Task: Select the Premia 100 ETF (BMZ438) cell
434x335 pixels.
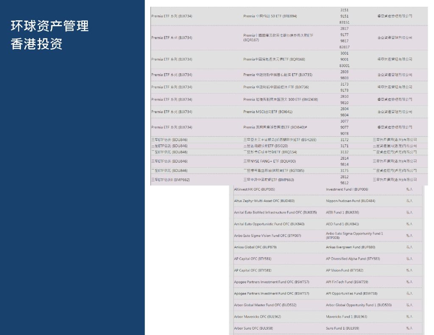Action: 281,99
